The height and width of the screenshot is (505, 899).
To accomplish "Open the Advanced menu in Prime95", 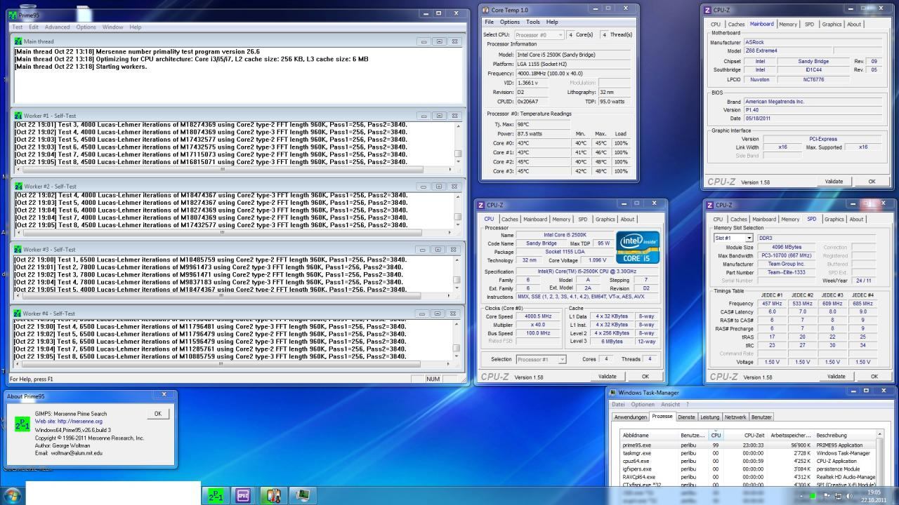I will [57, 27].
